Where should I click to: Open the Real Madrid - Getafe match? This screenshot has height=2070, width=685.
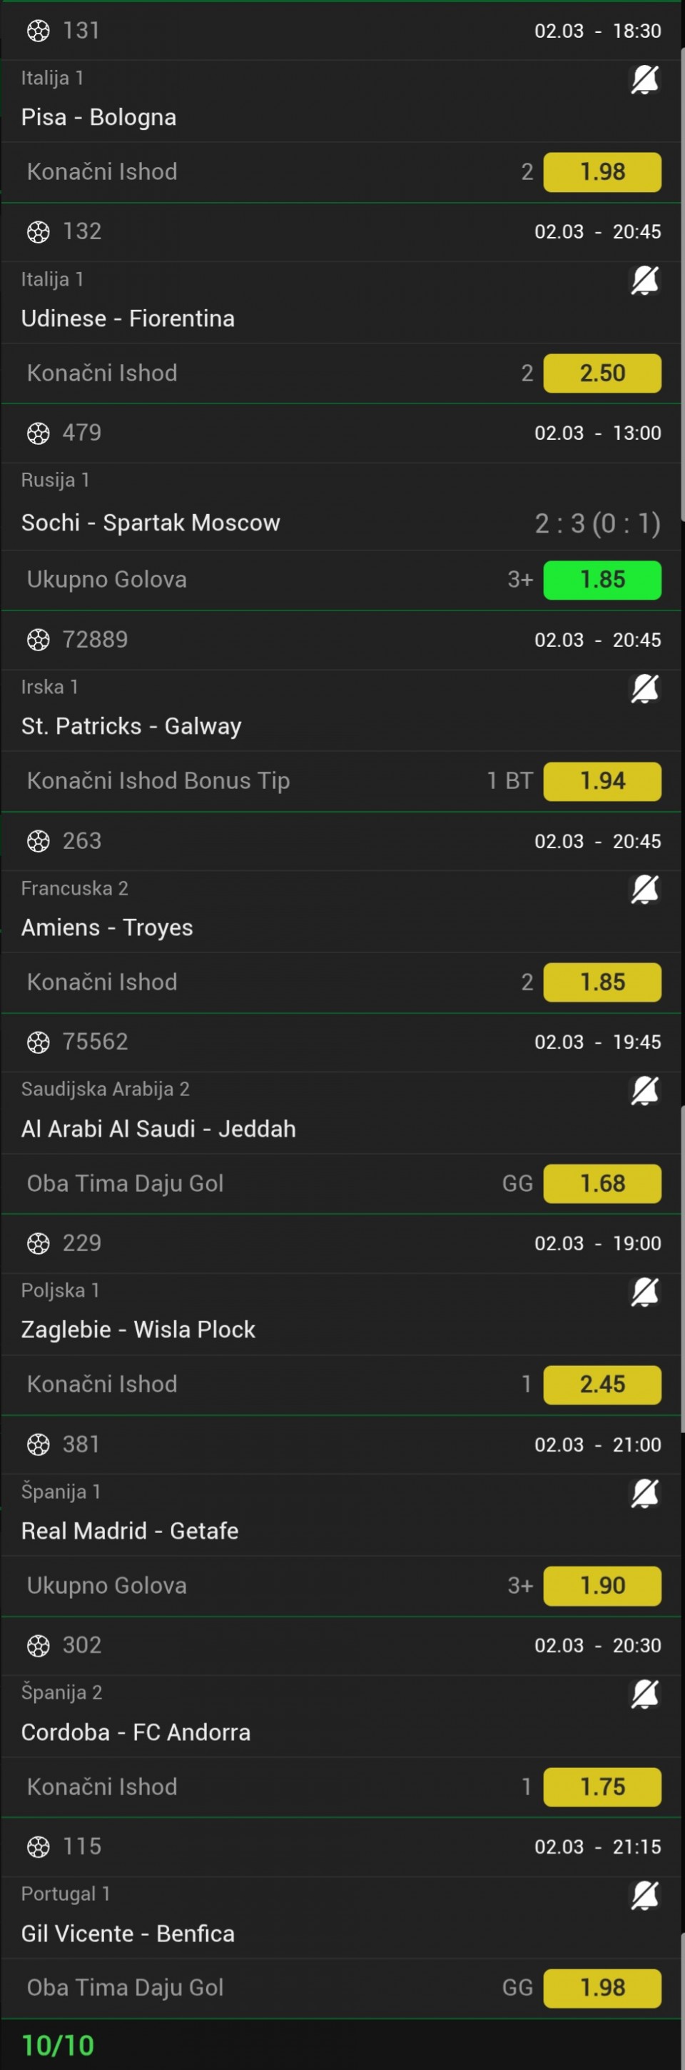pos(129,1531)
